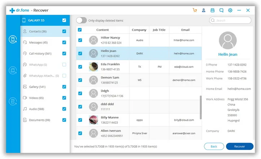Viewport: 261px width, 159px height.
Task: Toggle the select-all checkbox in Content header
Action: (x=80, y=30)
